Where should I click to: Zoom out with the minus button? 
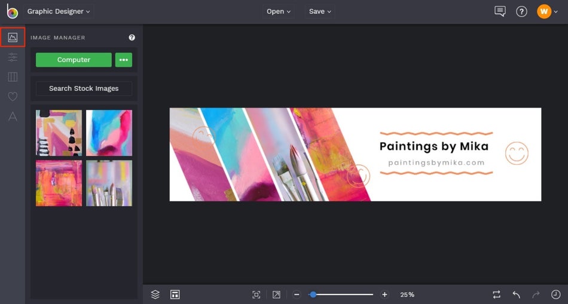(297, 294)
